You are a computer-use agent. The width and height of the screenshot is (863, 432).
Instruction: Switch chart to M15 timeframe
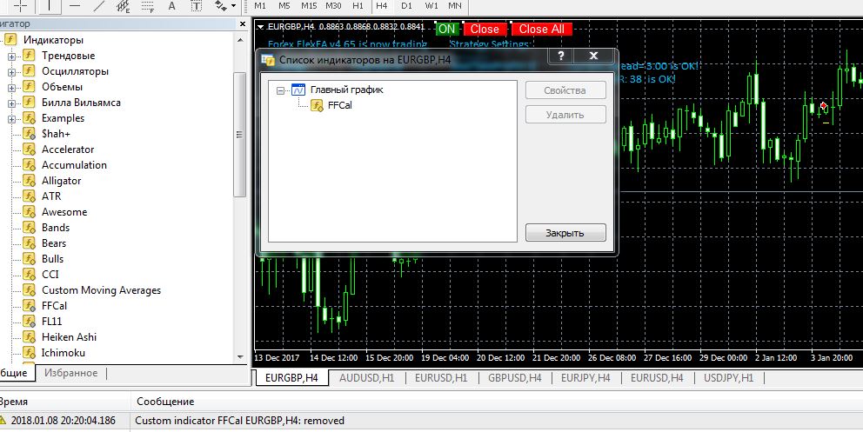click(x=309, y=5)
